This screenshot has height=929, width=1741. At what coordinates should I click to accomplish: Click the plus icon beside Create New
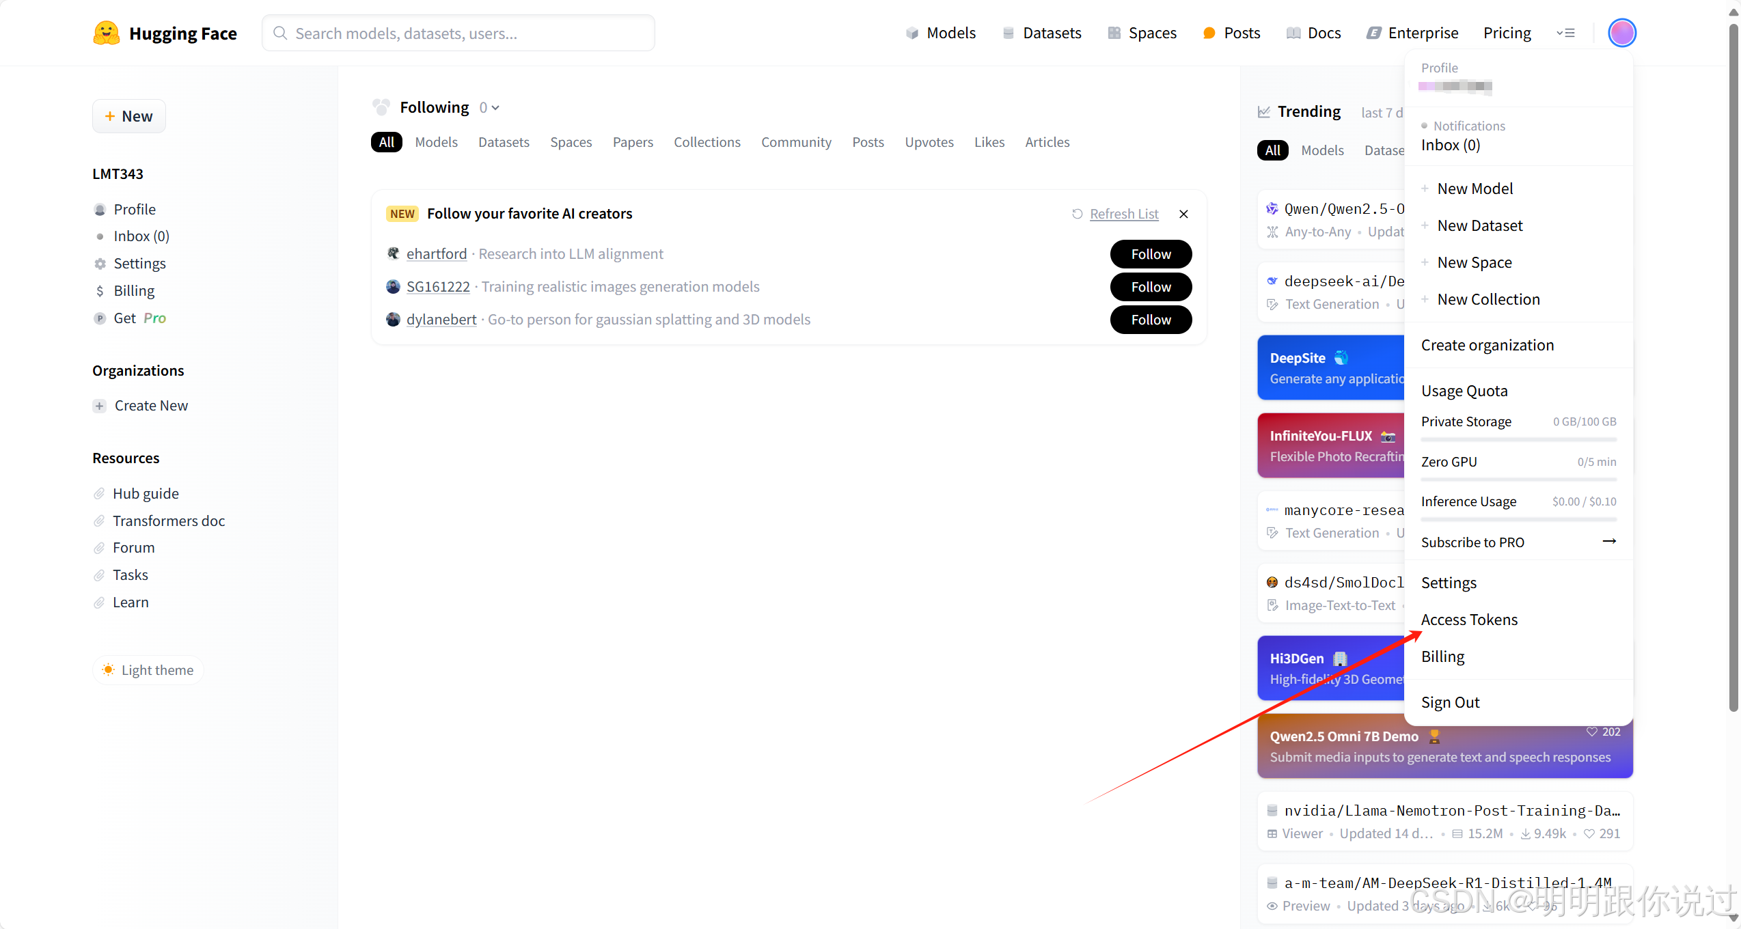click(x=100, y=406)
